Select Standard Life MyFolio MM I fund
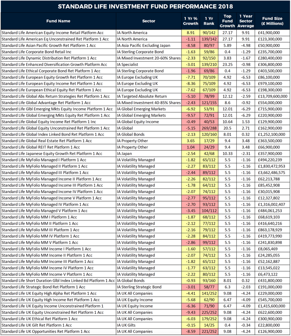The width and height of the screenshot is (291, 336). pos(39,217)
